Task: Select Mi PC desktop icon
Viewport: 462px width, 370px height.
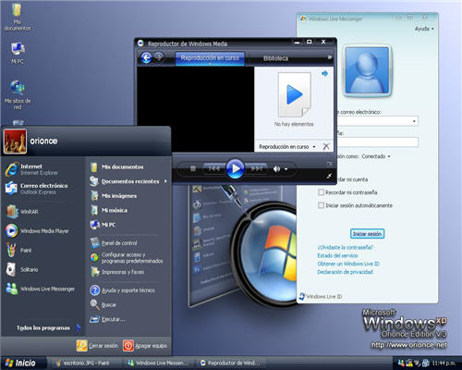Action: [x=18, y=53]
